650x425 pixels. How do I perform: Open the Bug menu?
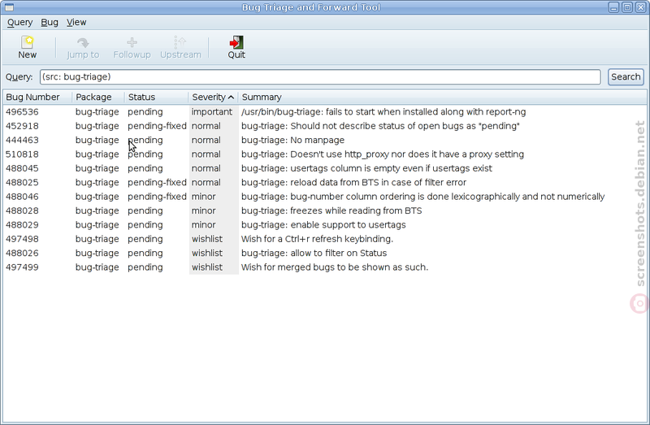[x=50, y=23]
